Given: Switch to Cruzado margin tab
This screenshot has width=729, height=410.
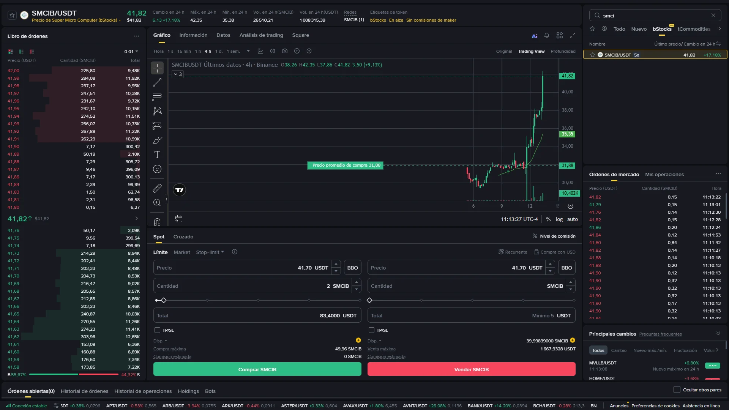Looking at the screenshot, I should [x=183, y=237].
